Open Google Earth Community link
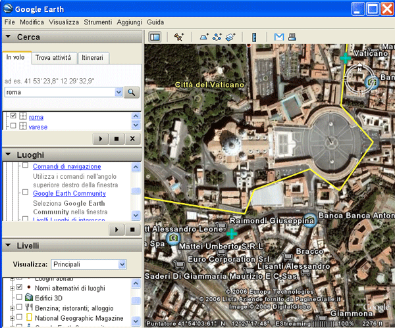This screenshot has height=328, width=395. (x=69, y=193)
